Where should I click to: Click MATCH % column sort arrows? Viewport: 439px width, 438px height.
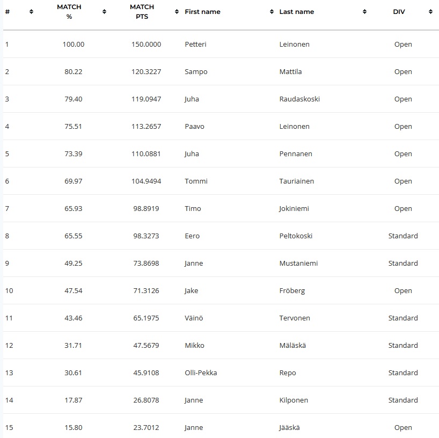point(104,11)
